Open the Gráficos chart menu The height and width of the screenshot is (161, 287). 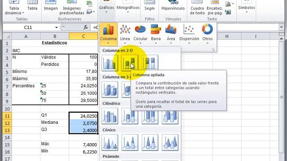pos(106,7)
